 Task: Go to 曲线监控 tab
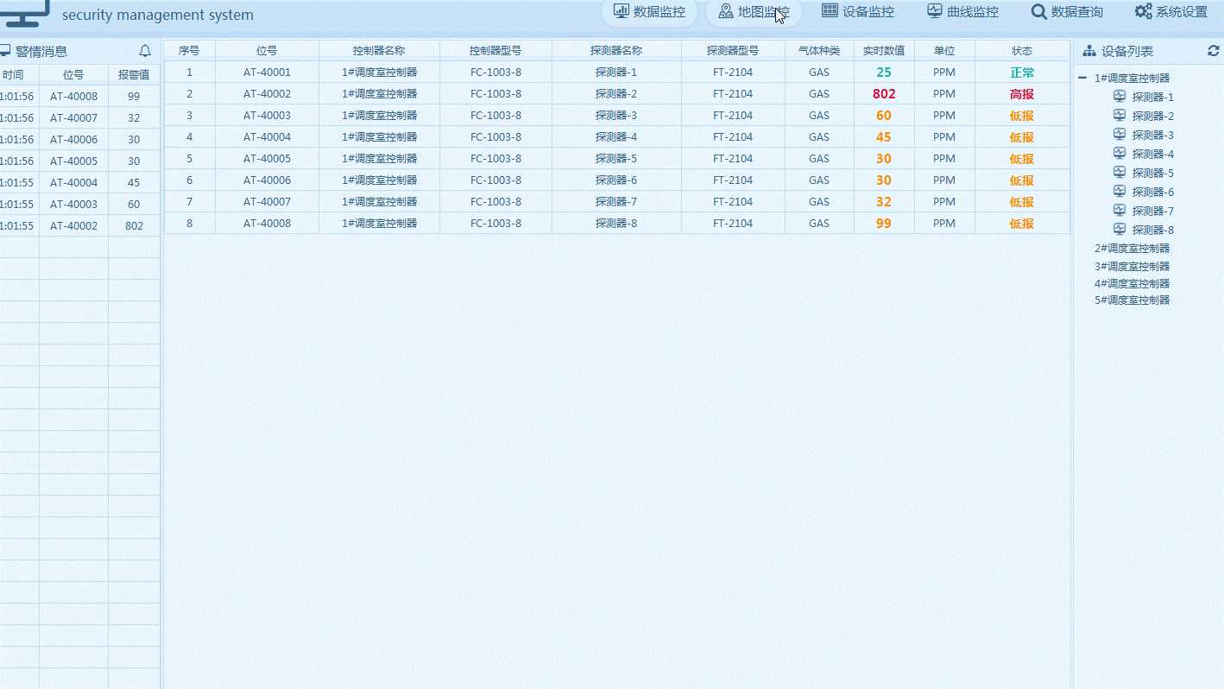[962, 12]
